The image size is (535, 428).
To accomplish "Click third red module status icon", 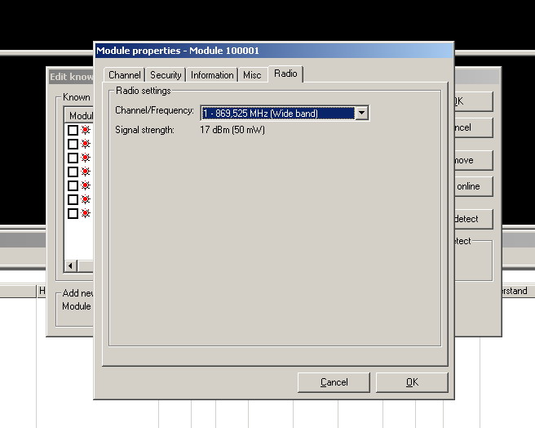I will [x=86, y=158].
